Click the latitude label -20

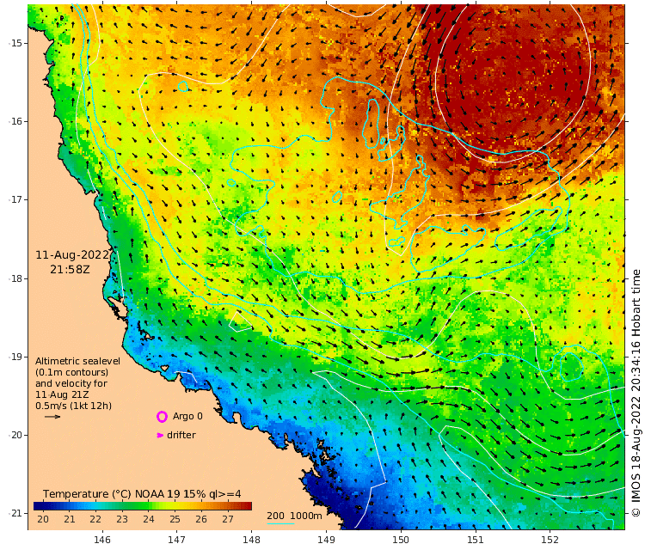tap(15, 436)
